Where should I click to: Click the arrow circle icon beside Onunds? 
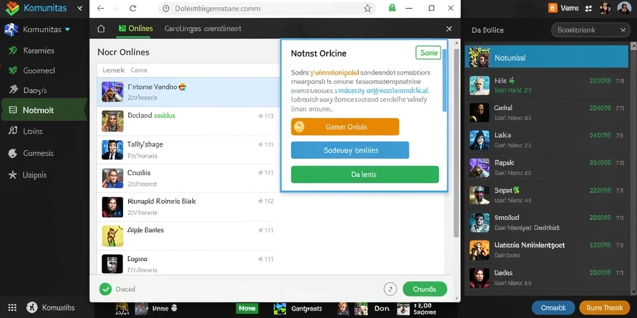(390, 289)
